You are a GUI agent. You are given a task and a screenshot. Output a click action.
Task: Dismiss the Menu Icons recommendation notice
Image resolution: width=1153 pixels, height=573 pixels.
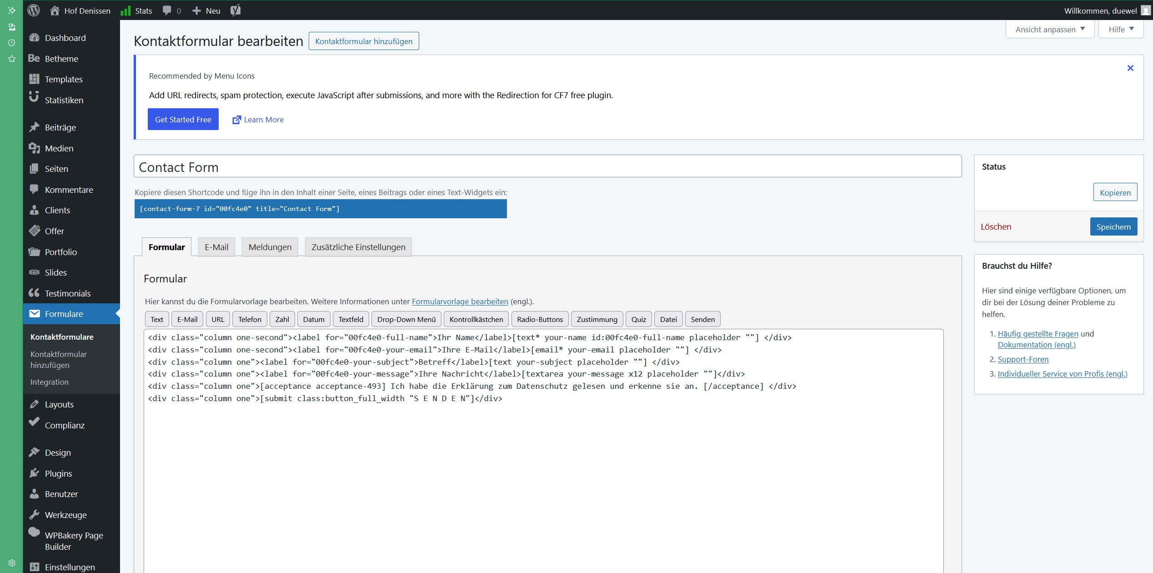click(1130, 68)
